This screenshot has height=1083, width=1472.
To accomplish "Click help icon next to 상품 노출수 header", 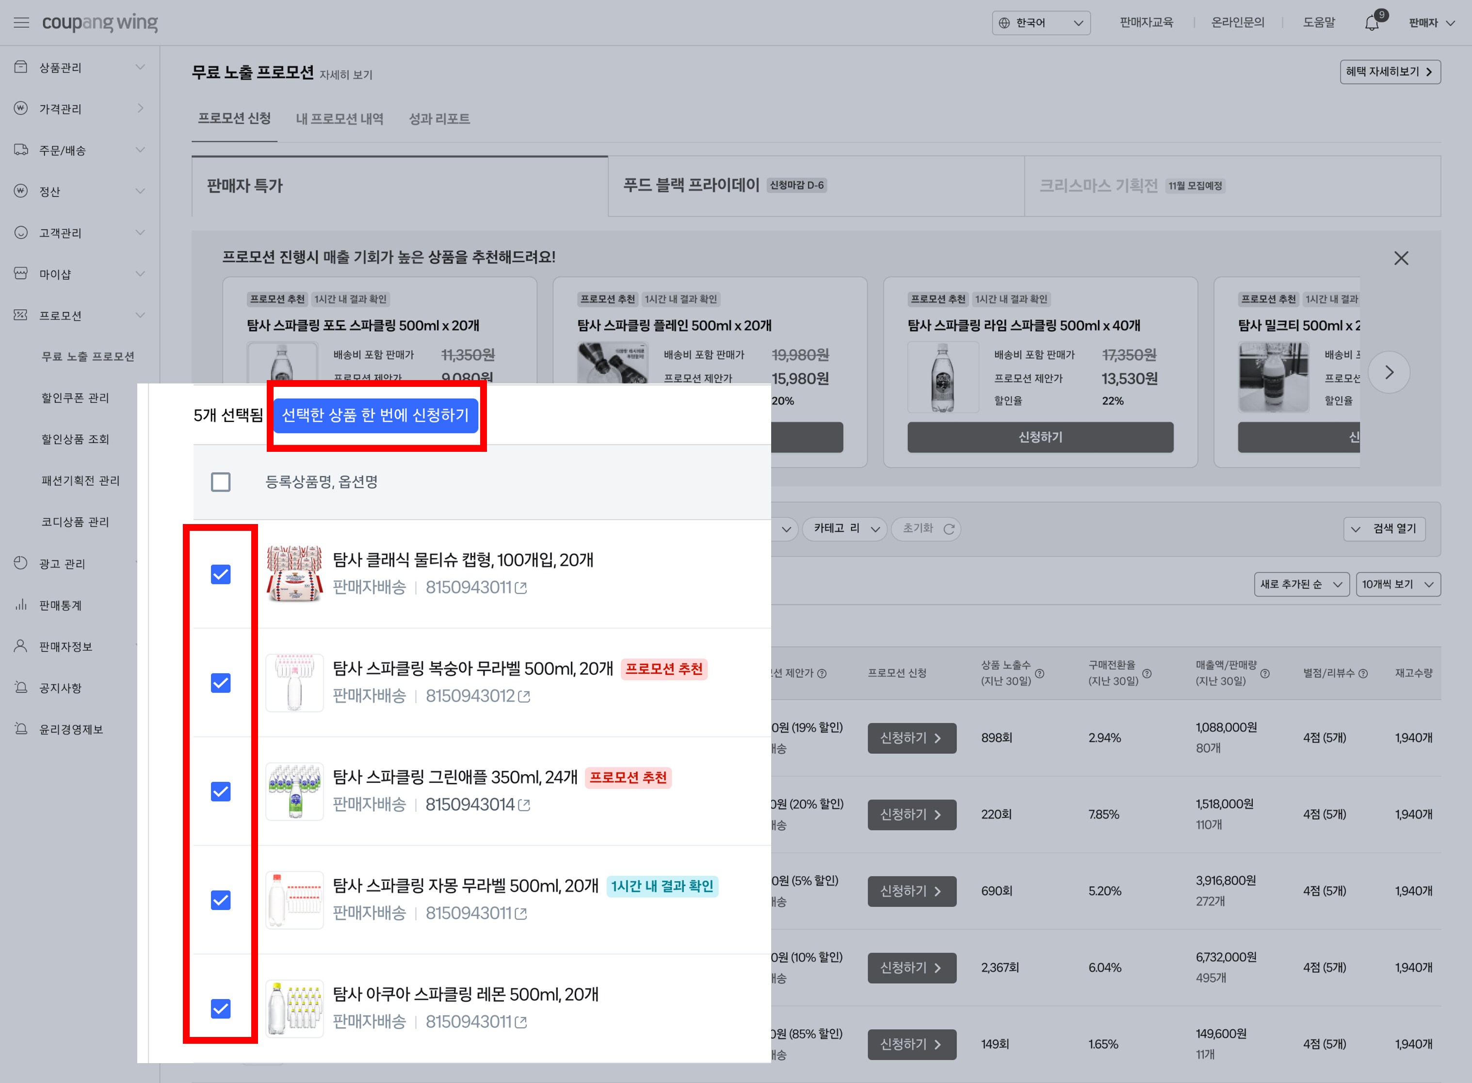I will tap(1040, 673).
